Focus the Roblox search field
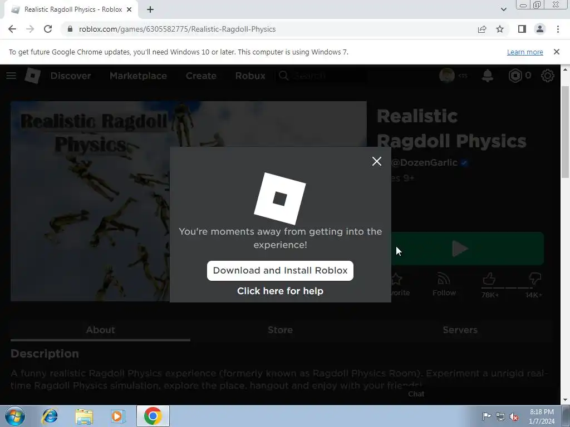570x427 pixels. pos(321,76)
